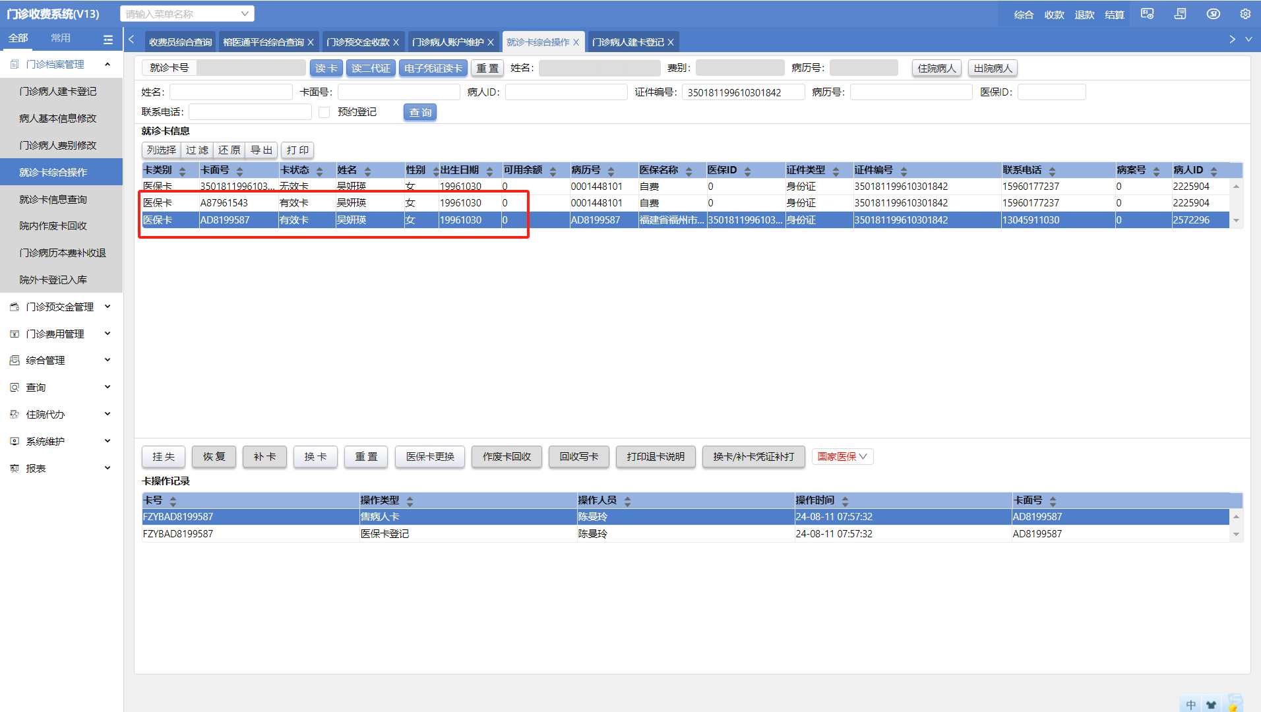Select the 全部 sidebar tab
The image size is (1261, 712).
[x=18, y=38]
